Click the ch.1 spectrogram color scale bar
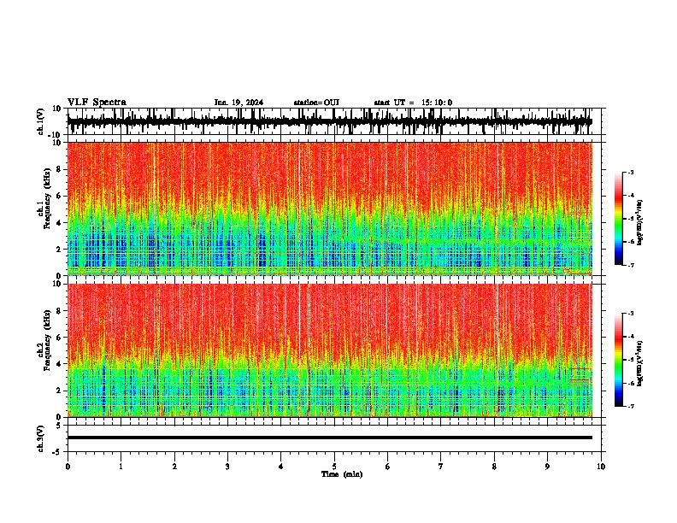The height and width of the screenshot is (523, 677). tap(618, 218)
